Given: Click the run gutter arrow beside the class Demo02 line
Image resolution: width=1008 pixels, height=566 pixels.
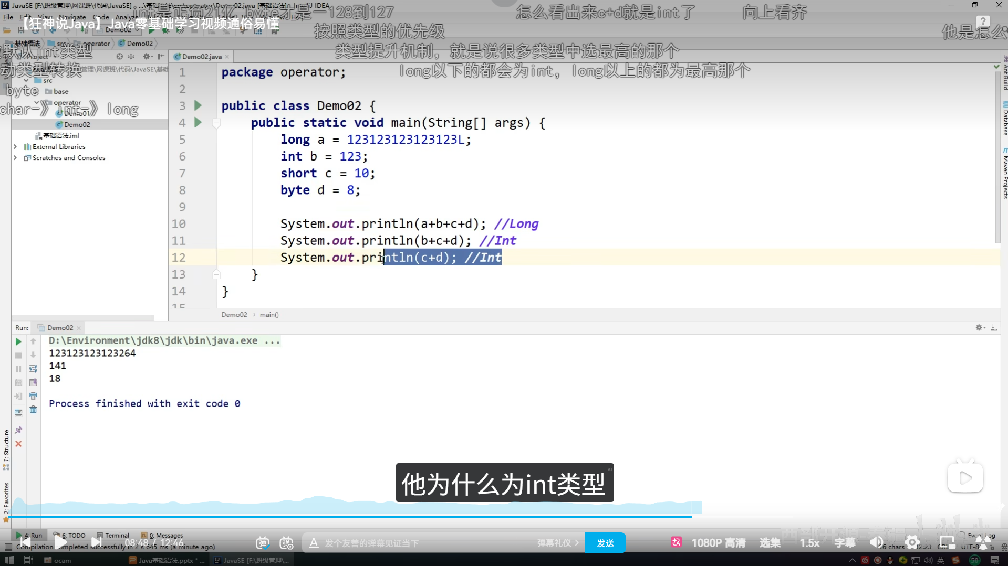Looking at the screenshot, I should 198,105.
